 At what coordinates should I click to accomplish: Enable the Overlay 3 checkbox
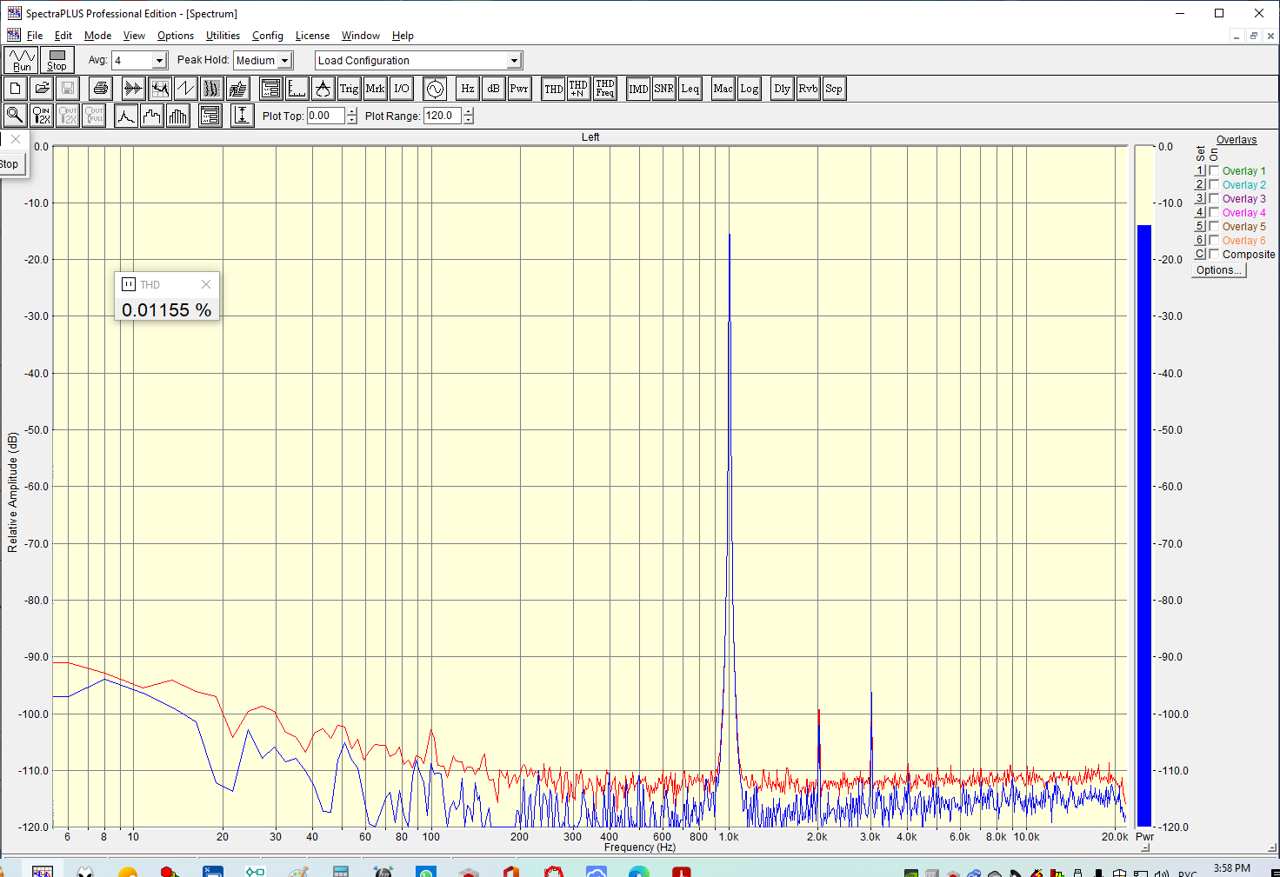[x=1214, y=198]
